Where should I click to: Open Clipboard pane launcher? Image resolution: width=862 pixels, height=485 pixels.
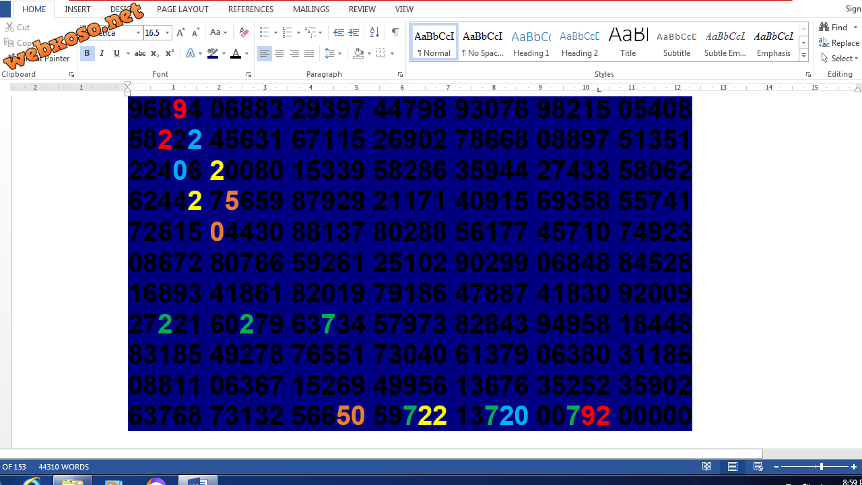71,75
